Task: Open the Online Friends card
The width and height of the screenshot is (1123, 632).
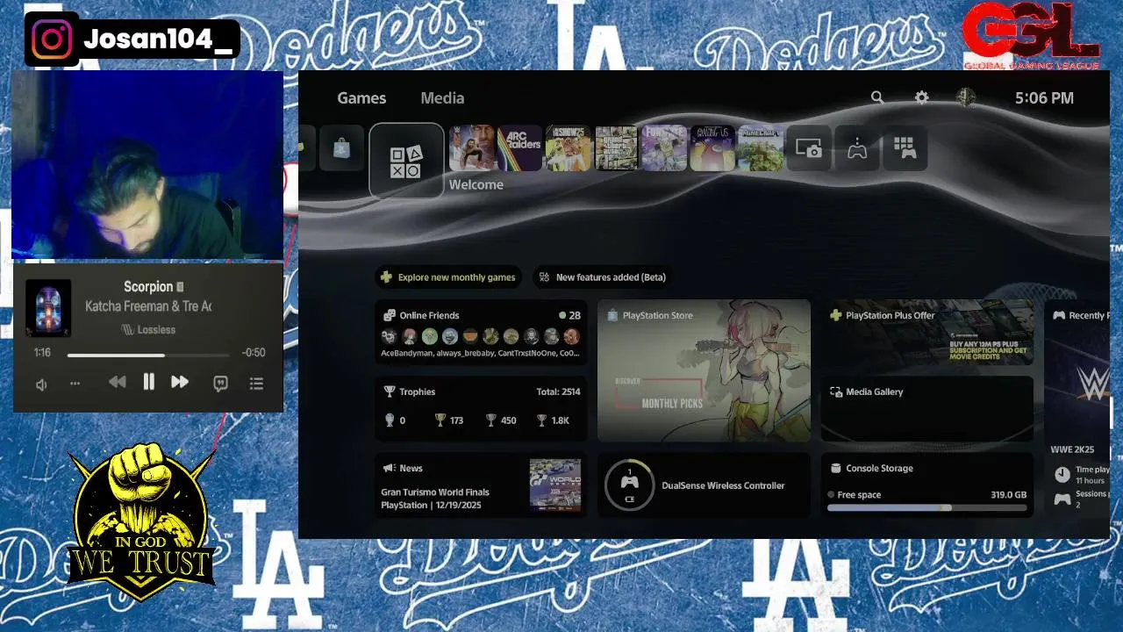Action: point(481,332)
